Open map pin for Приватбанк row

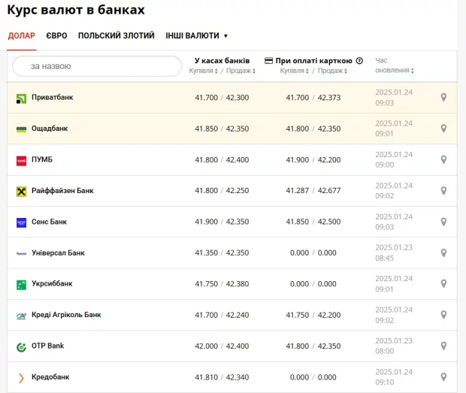coord(443,98)
